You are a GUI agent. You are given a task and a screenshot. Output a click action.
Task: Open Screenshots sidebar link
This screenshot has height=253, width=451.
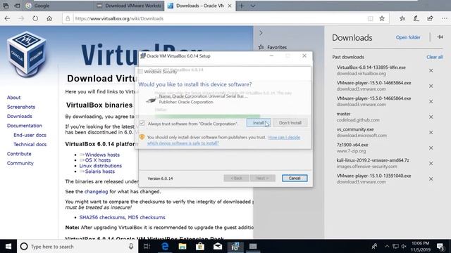pos(21,107)
